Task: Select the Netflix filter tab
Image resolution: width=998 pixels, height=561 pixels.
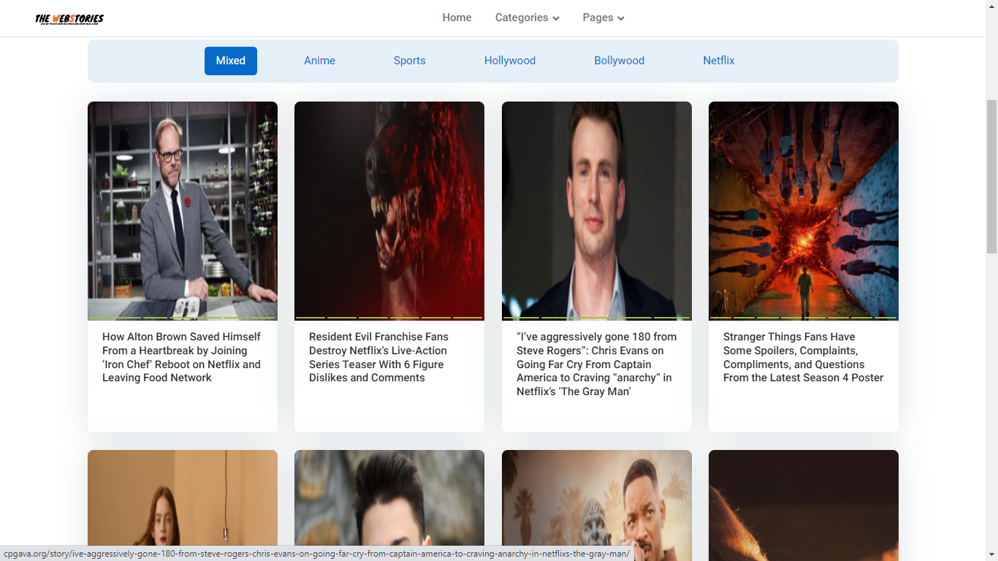Action: point(718,61)
